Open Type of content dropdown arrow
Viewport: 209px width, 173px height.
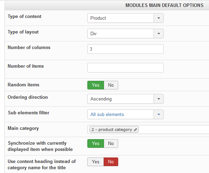158,18
